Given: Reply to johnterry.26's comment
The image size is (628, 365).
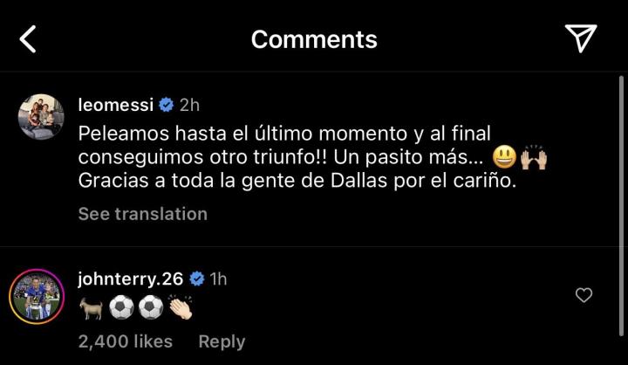Looking at the screenshot, I should pos(222,341).
